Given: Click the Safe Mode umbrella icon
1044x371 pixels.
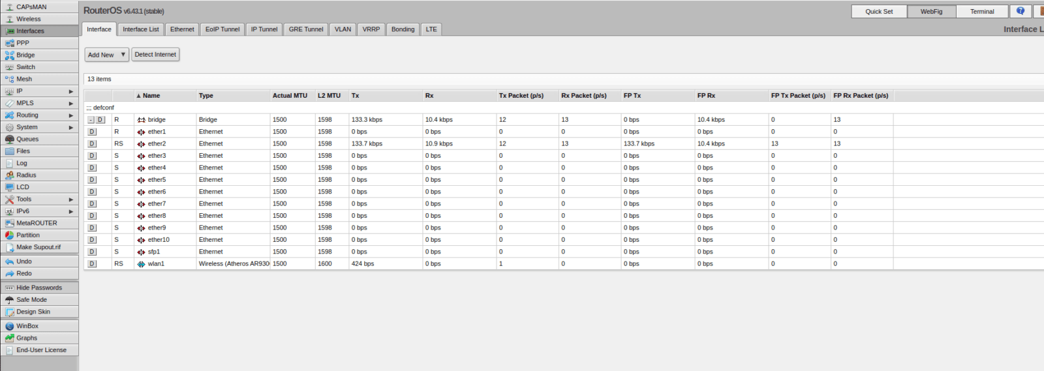Looking at the screenshot, I should pyautogui.click(x=9, y=300).
